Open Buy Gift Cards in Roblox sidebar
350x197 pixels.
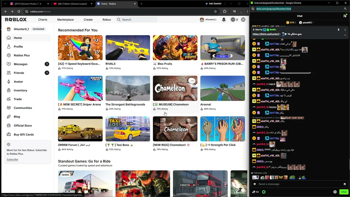(x=28, y=134)
